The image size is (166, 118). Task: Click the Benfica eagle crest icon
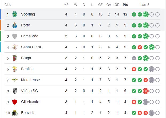15,69
